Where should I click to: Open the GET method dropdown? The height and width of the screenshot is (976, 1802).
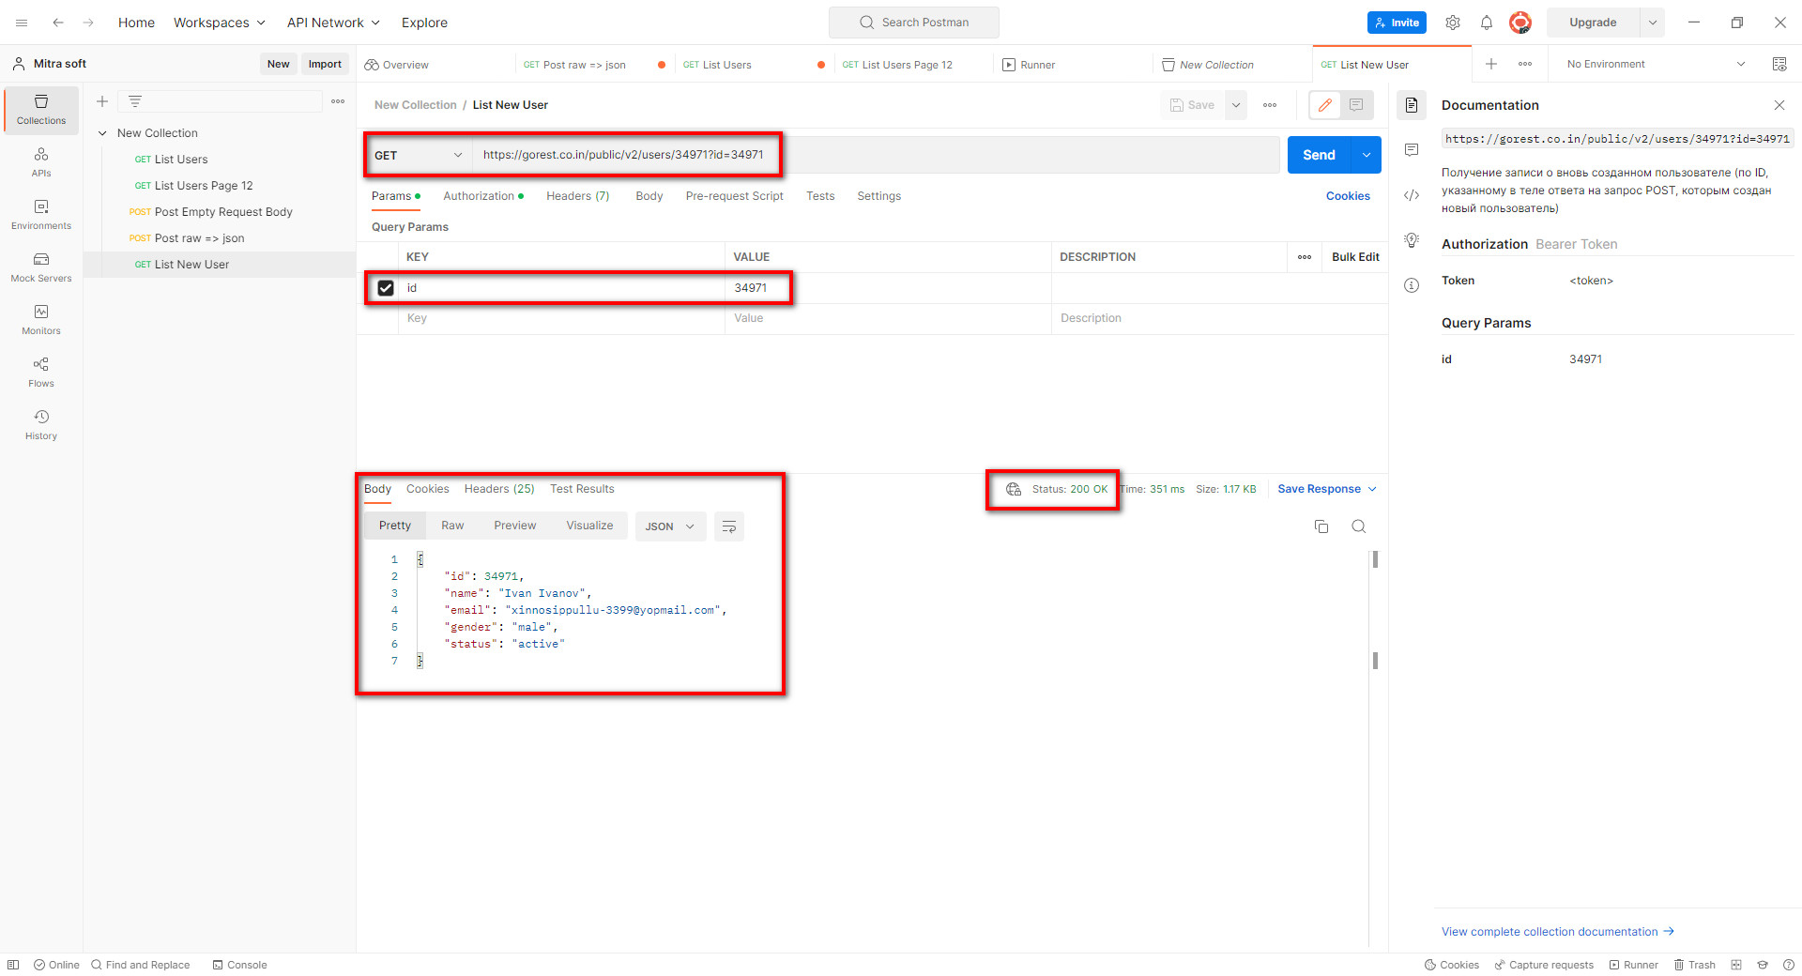tap(419, 155)
